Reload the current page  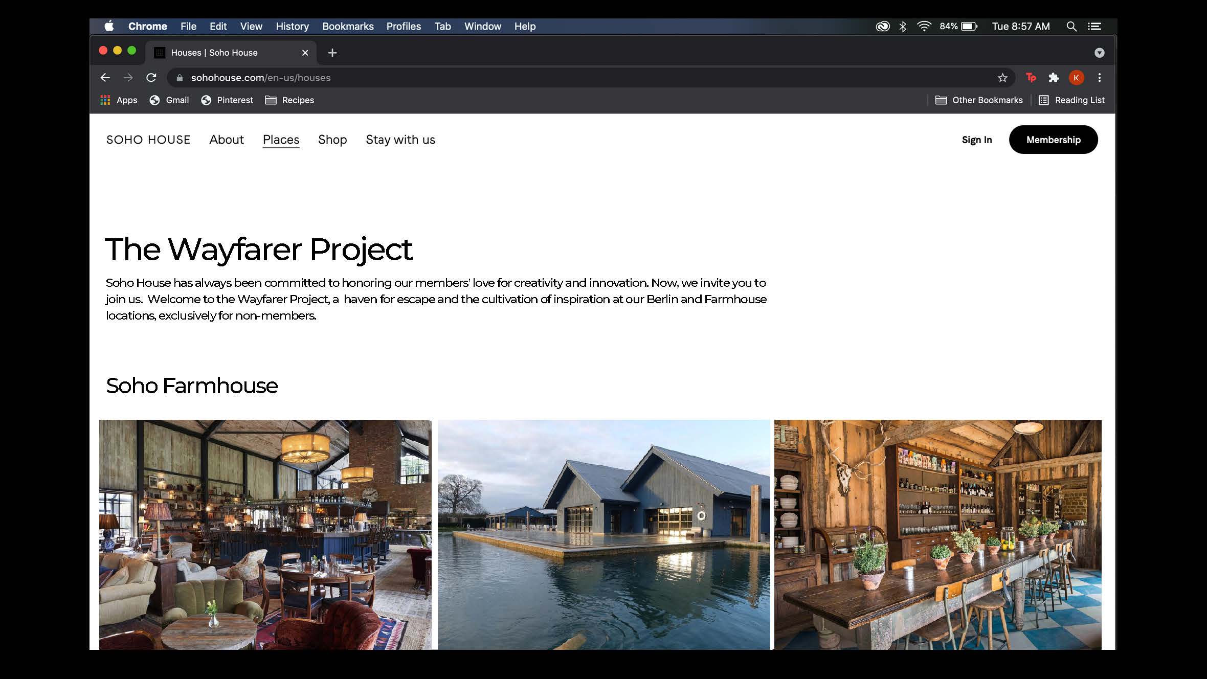[x=151, y=78]
